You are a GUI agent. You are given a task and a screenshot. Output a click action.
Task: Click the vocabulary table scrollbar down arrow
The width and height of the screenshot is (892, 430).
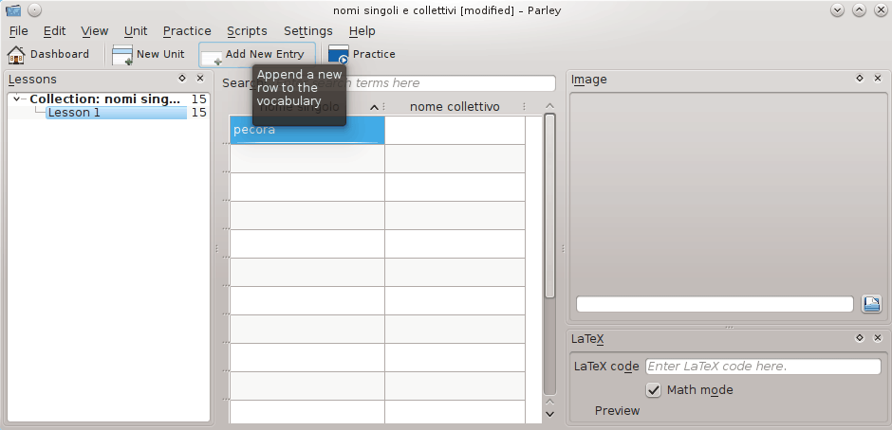(549, 413)
